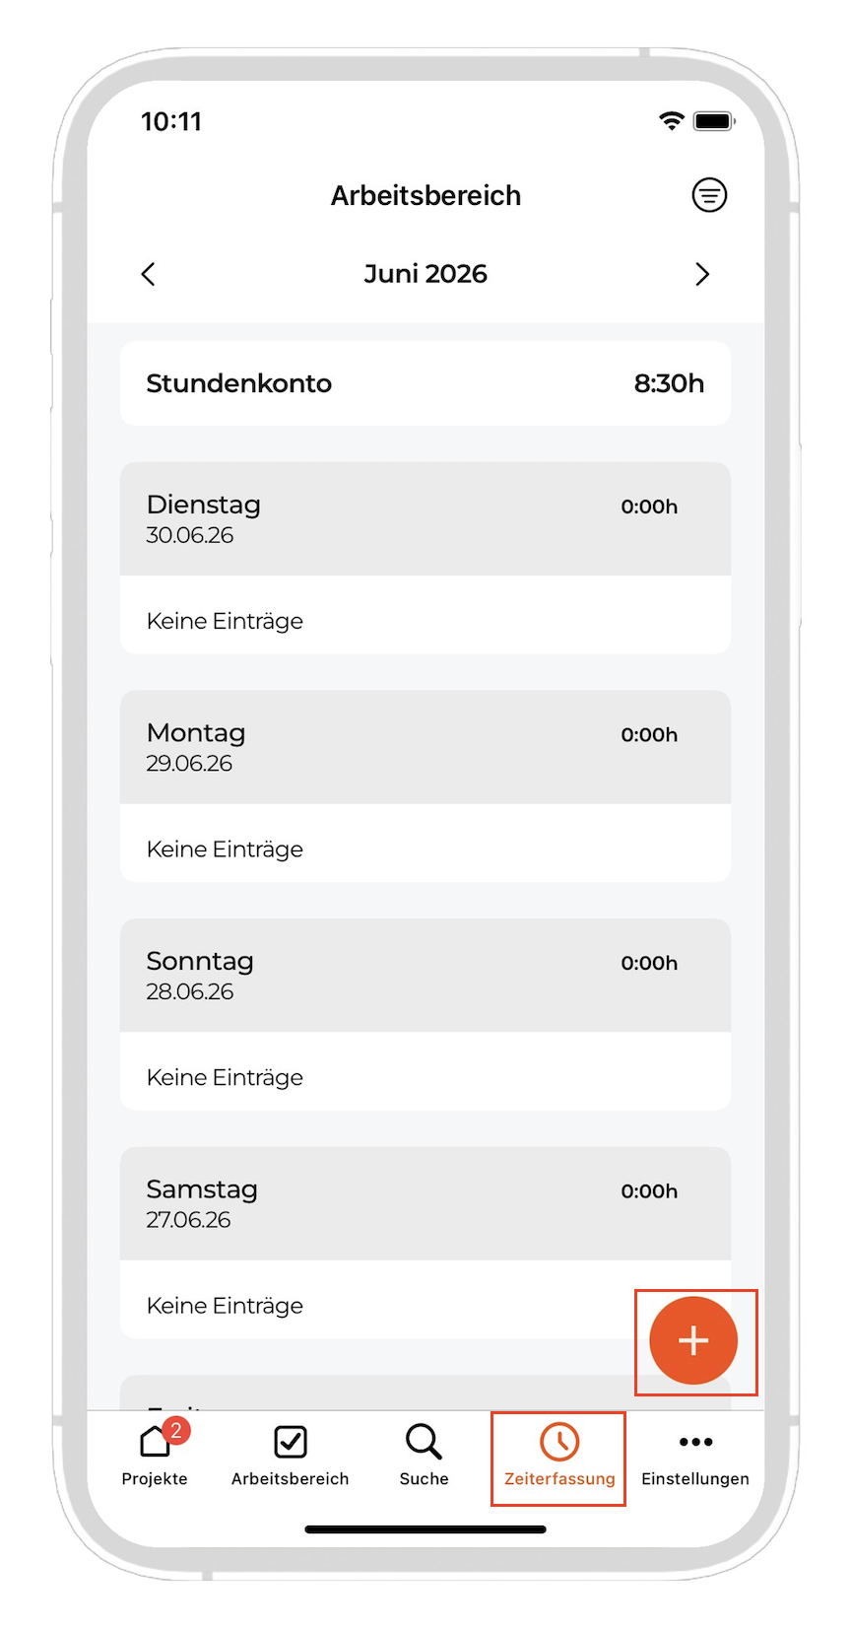Open the filter icon in the header
851x1630 pixels.
coord(709,195)
